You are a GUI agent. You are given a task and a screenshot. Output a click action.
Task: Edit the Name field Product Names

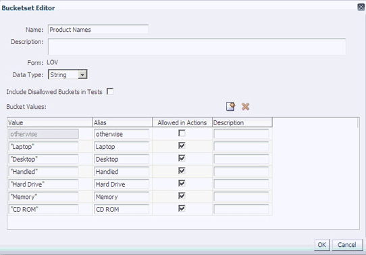click(99, 30)
